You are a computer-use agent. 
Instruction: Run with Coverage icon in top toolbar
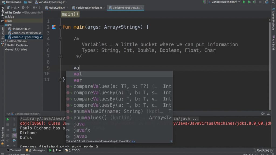click(x=254, y=2)
